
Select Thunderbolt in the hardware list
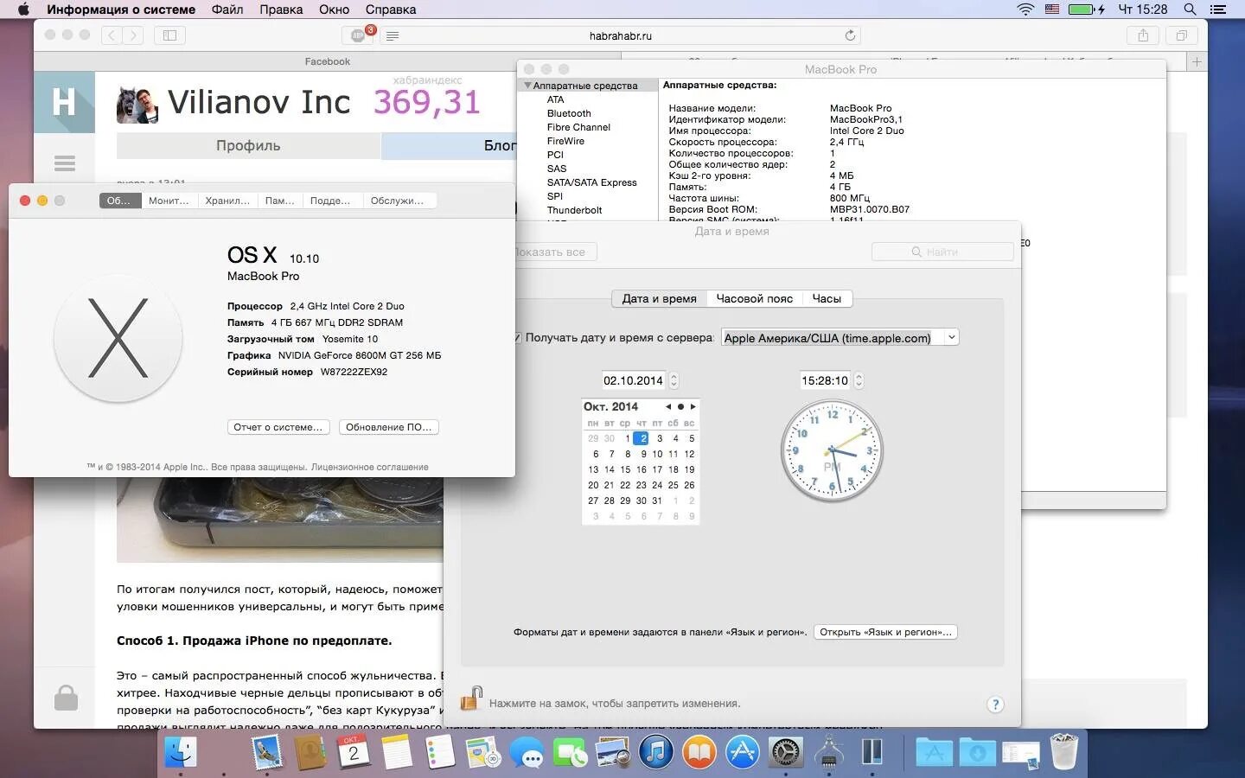pyautogui.click(x=574, y=210)
